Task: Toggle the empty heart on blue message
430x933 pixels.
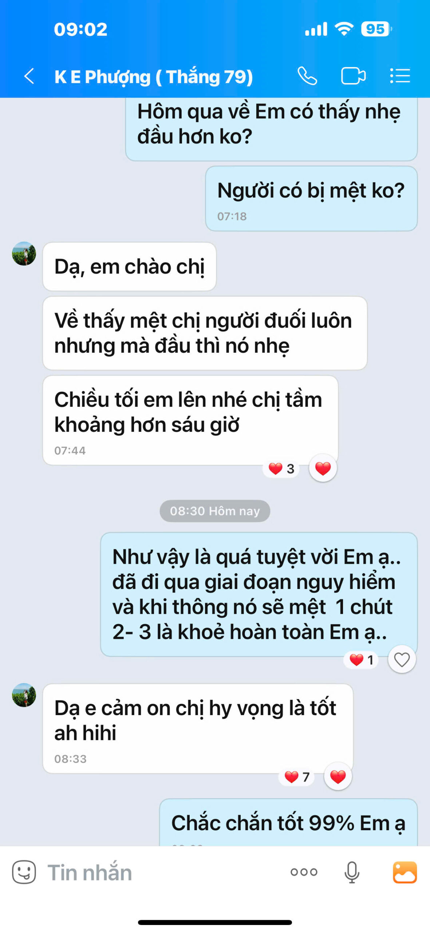Action: (402, 659)
